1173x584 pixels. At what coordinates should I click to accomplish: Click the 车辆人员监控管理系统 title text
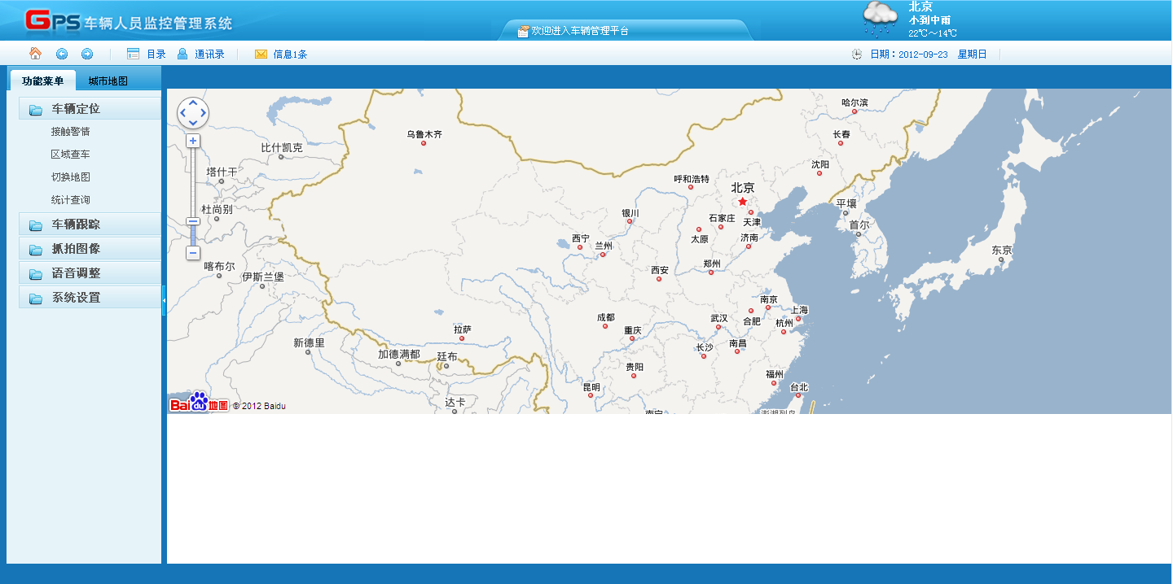159,22
